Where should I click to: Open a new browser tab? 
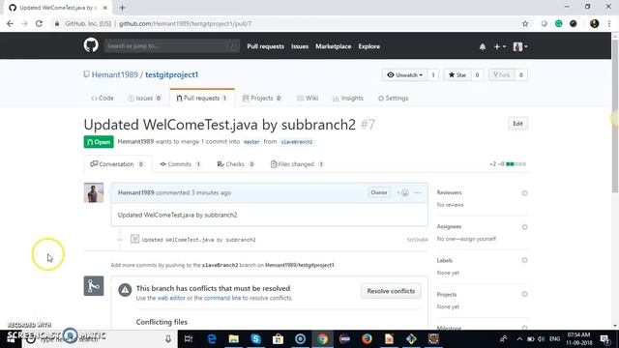point(122,8)
